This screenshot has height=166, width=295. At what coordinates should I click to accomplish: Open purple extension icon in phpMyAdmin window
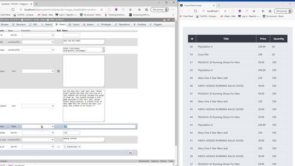[x=116, y=10]
